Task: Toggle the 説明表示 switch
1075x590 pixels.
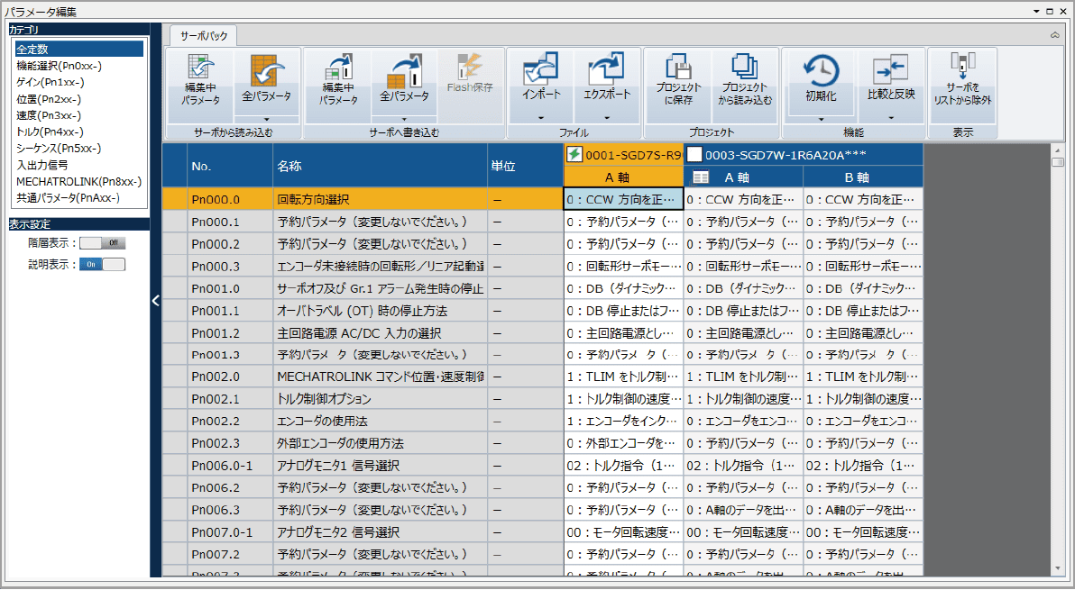Action: pyautogui.click(x=102, y=264)
